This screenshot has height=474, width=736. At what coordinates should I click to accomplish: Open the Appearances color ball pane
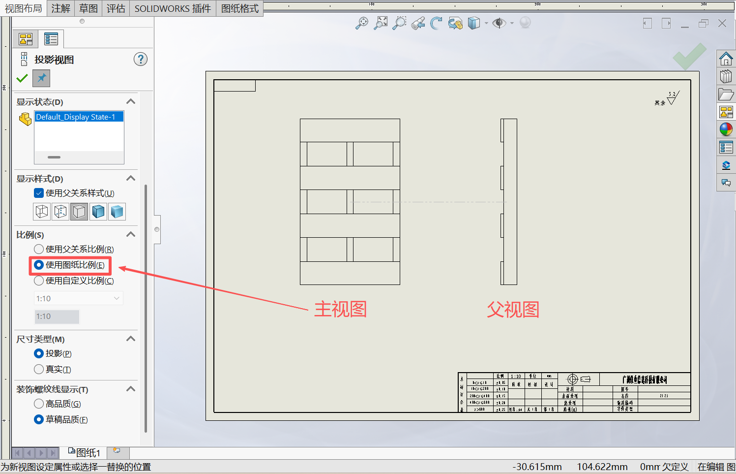pyautogui.click(x=726, y=129)
